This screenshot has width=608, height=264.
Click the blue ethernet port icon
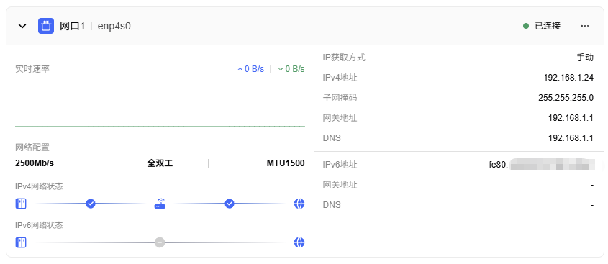[x=46, y=26]
